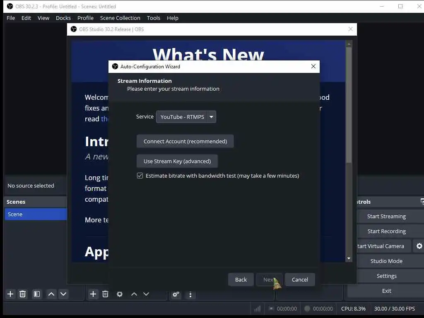The image size is (424, 318).
Task: Add a new source with plus icon
Action: (93, 294)
